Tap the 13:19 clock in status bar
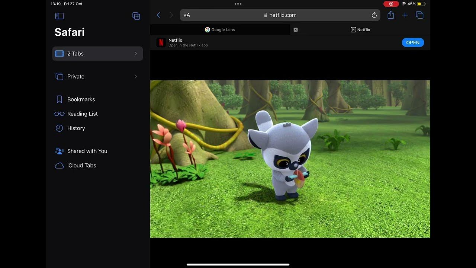Image resolution: width=476 pixels, height=268 pixels. (55, 4)
